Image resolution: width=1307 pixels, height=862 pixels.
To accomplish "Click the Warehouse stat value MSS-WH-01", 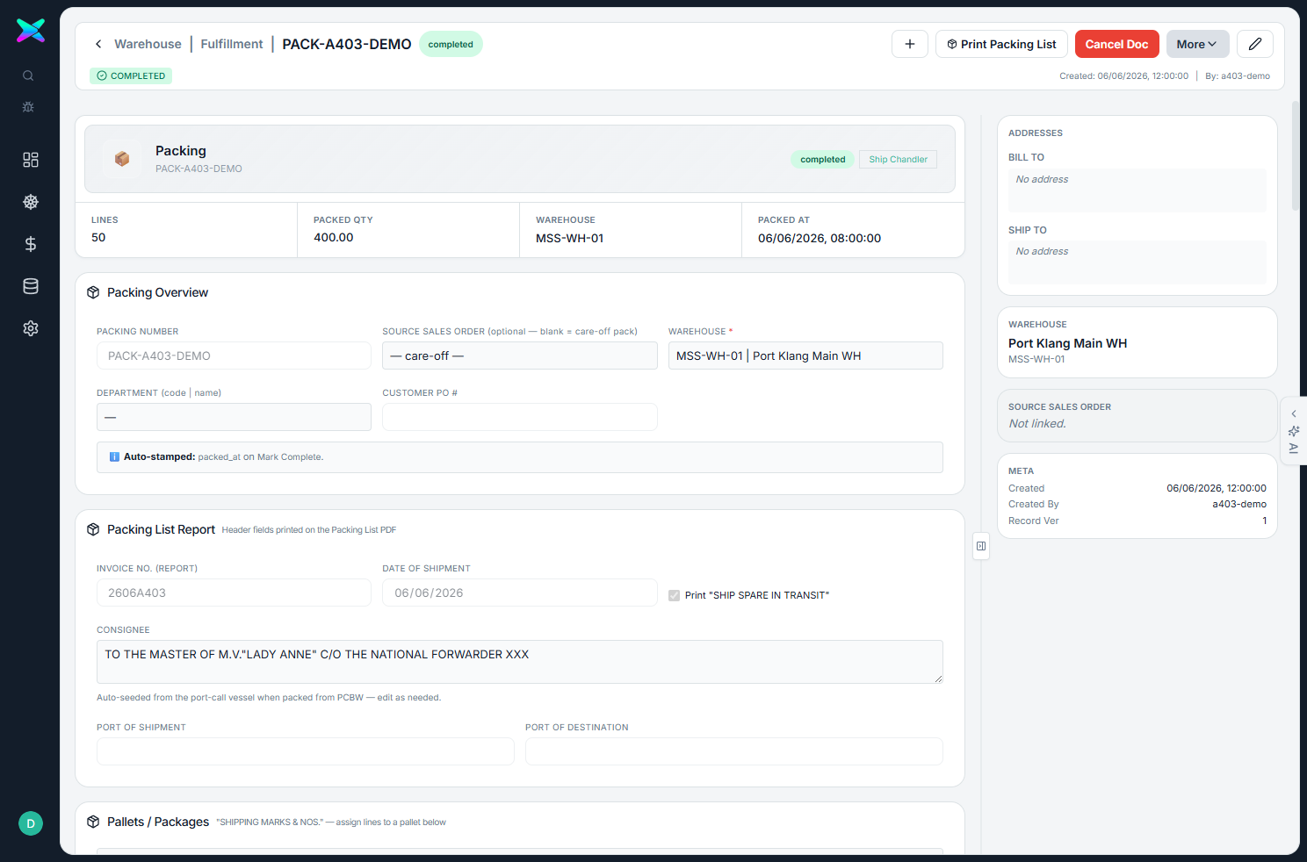I will point(569,238).
